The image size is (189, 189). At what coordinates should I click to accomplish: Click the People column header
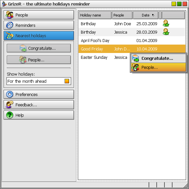pyautogui.click(x=122, y=15)
